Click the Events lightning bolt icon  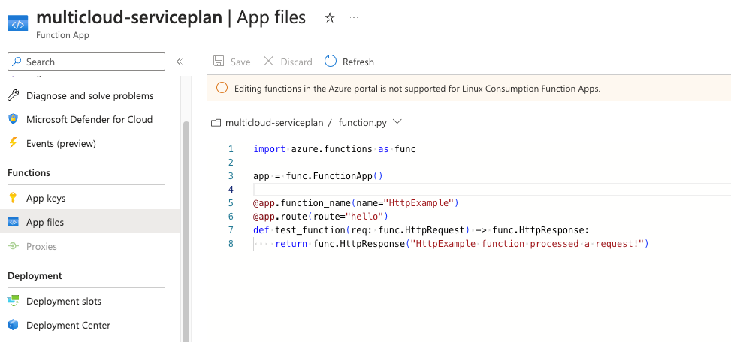click(x=13, y=143)
